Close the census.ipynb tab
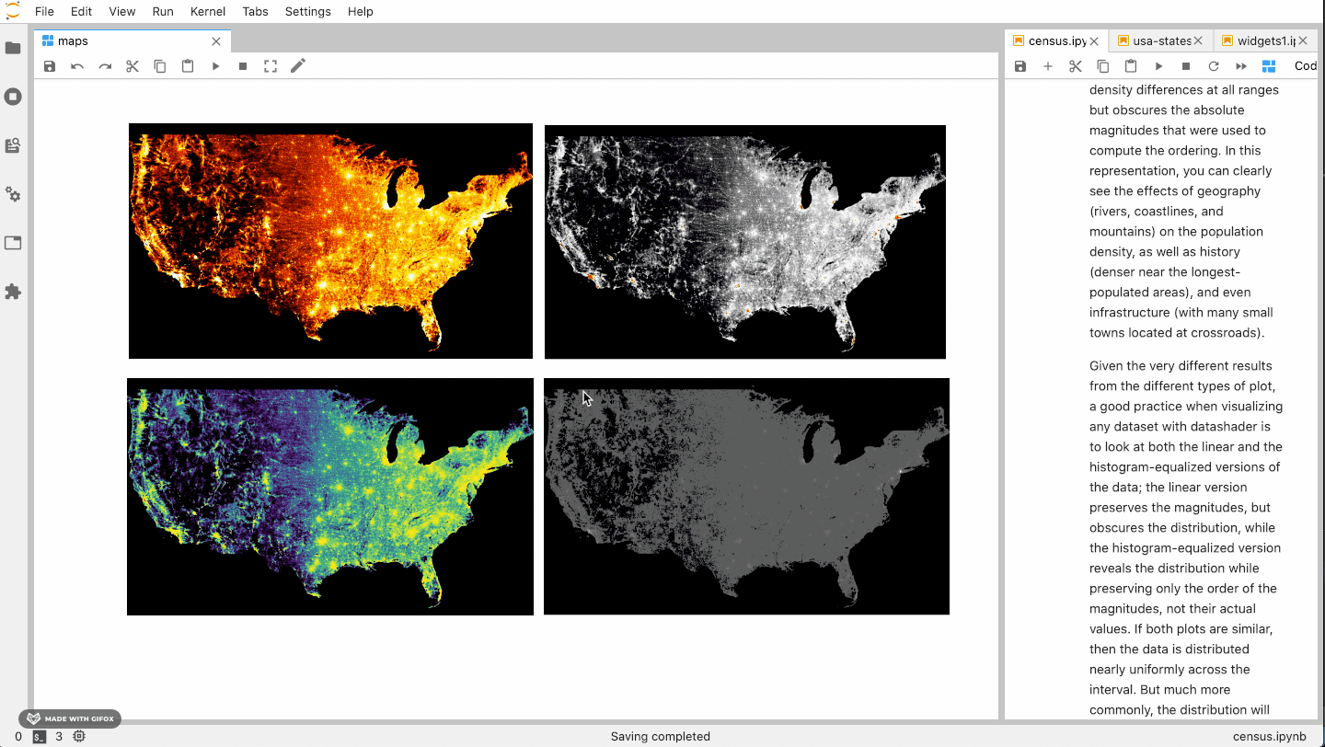 [x=1094, y=41]
